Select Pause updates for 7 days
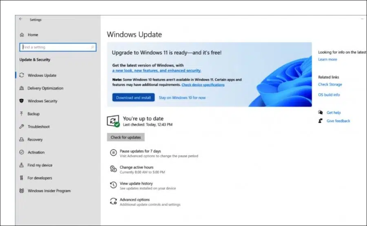Screen dimensions: 367x226 pyautogui.click(x=140, y=151)
